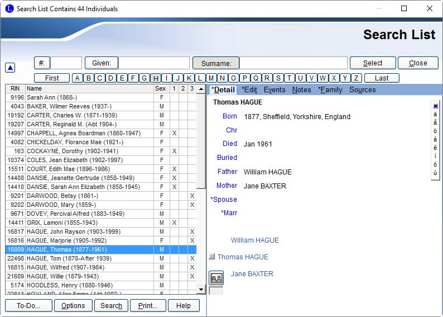Insert the é character from the side bar
The height and width of the screenshot is (317, 443).
point(435,148)
